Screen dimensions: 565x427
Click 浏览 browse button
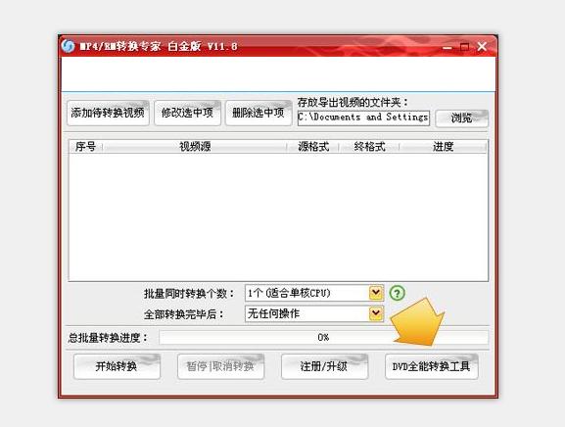click(462, 119)
